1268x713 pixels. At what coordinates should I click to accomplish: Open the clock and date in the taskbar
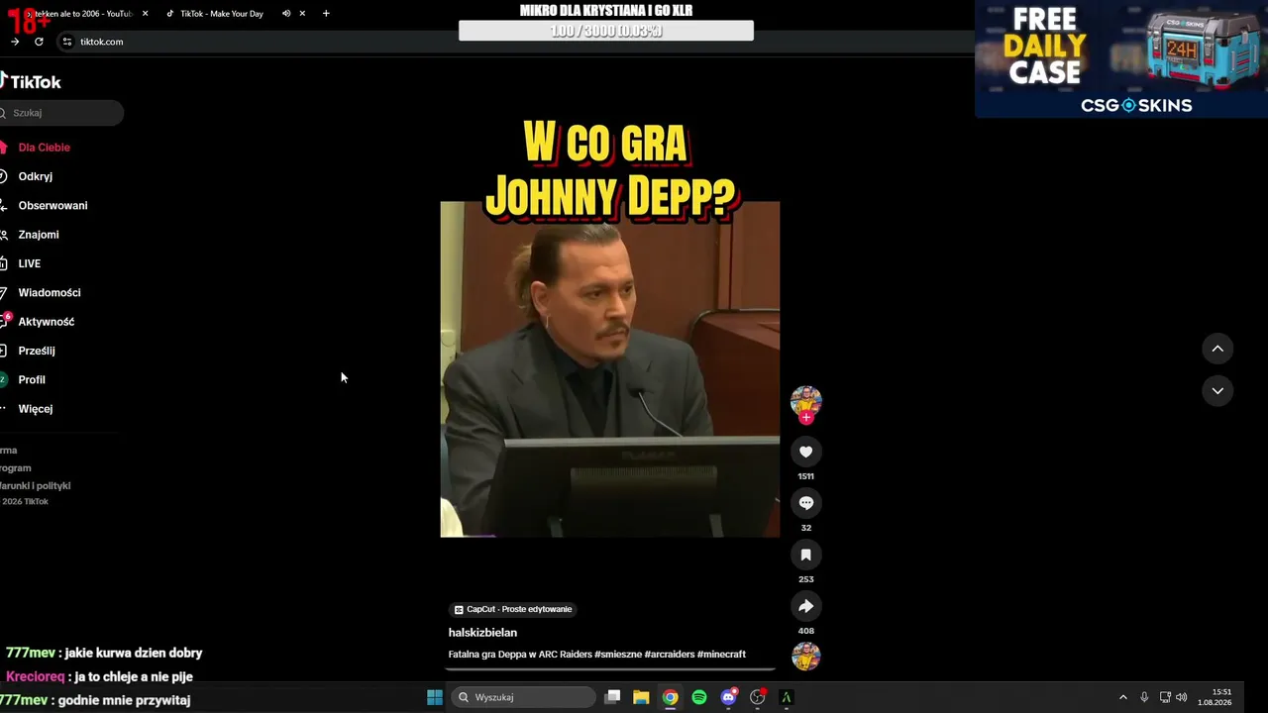(1215, 697)
